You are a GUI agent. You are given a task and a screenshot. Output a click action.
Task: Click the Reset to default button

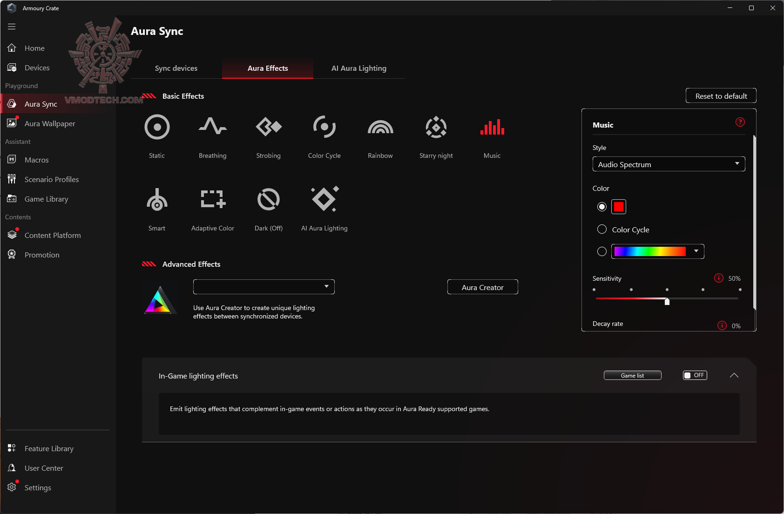tap(721, 95)
